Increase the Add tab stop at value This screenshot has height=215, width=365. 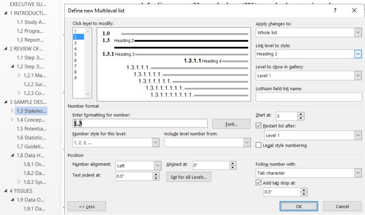point(304,190)
